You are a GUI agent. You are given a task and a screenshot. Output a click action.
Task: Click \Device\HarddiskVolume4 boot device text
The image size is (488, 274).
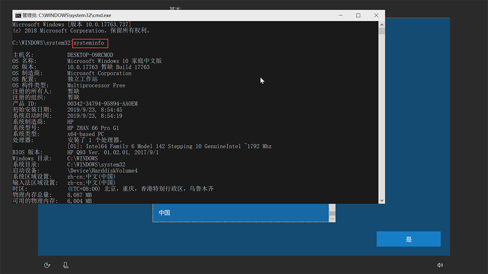(x=102, y=171)
